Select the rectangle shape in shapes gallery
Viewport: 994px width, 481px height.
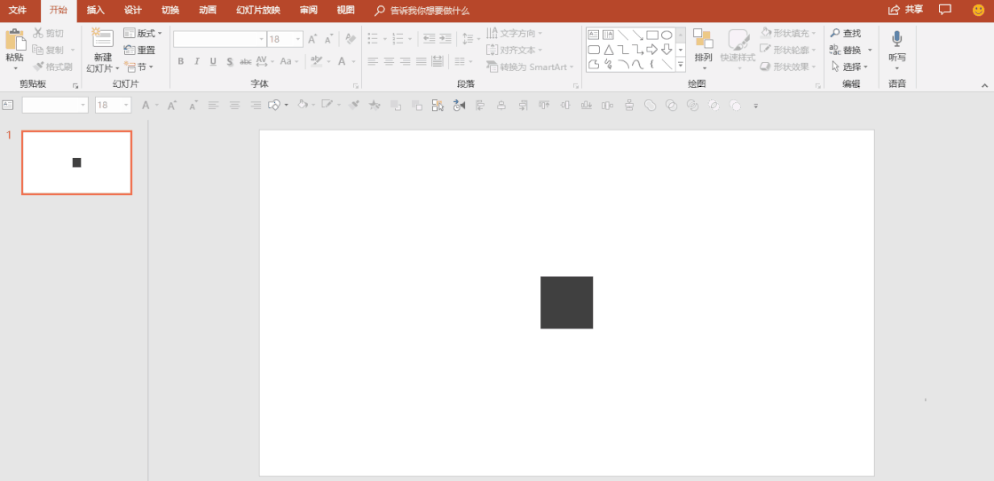[x=651, y=35]
